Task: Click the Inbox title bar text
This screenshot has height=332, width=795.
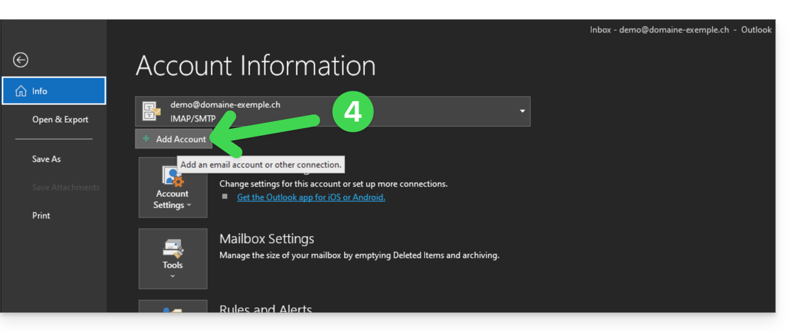Action: click(681, 30)
